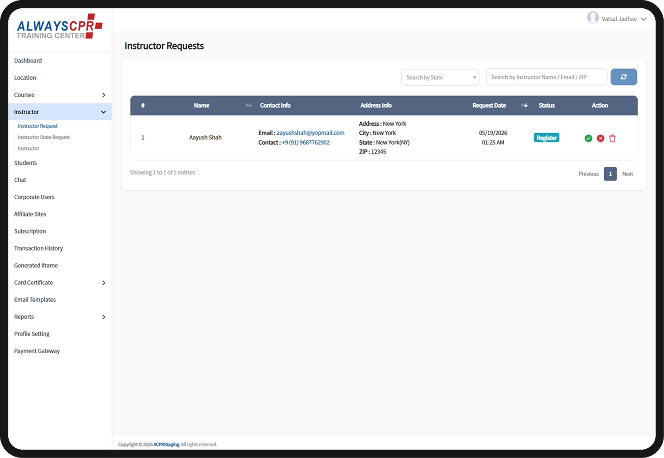The width and height of the screenshot is (664, 458).
Task: Click the request date 05/19/2026
Action: click(x=493, y=133)
